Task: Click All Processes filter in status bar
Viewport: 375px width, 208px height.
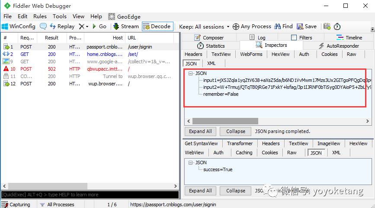Action: pyautogui.click(x=58, y=205)
